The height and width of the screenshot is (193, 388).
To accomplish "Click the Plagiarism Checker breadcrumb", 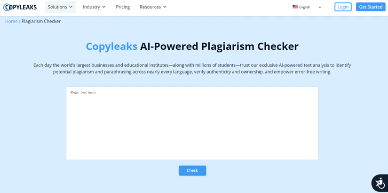I will 41,21.
